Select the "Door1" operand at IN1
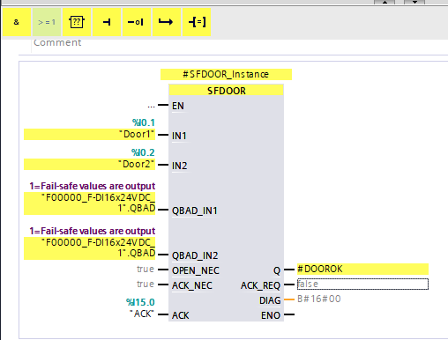The width and height of the screenshot is (448, 340). 89,134
